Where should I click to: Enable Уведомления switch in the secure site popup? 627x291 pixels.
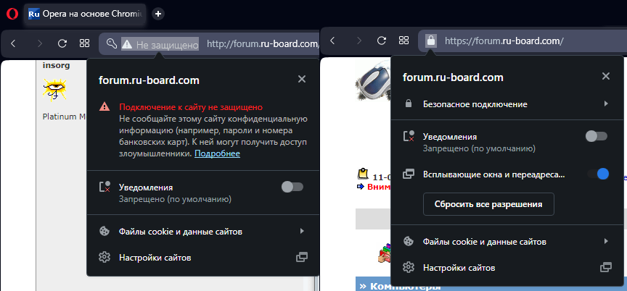click(597, 136)
